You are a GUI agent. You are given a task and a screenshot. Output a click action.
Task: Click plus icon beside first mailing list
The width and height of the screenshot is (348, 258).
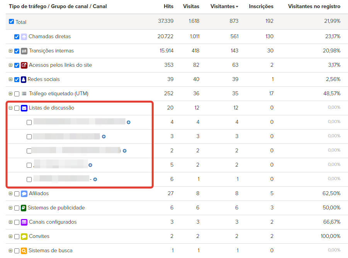tap(129, 122)
